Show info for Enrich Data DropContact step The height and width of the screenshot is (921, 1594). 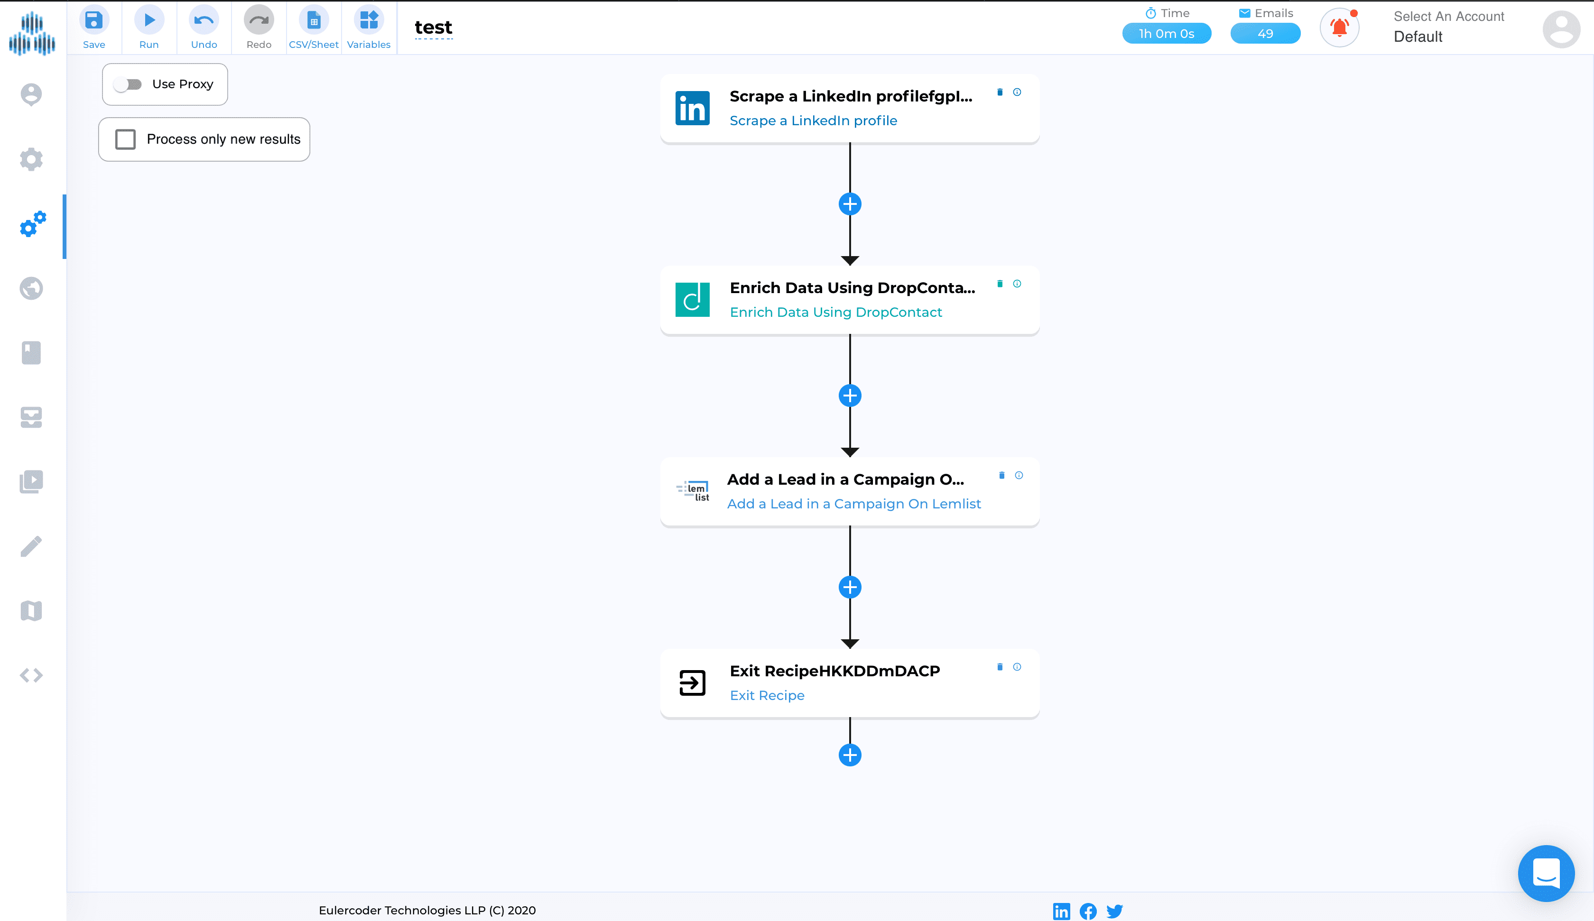tap(1017, 284)
